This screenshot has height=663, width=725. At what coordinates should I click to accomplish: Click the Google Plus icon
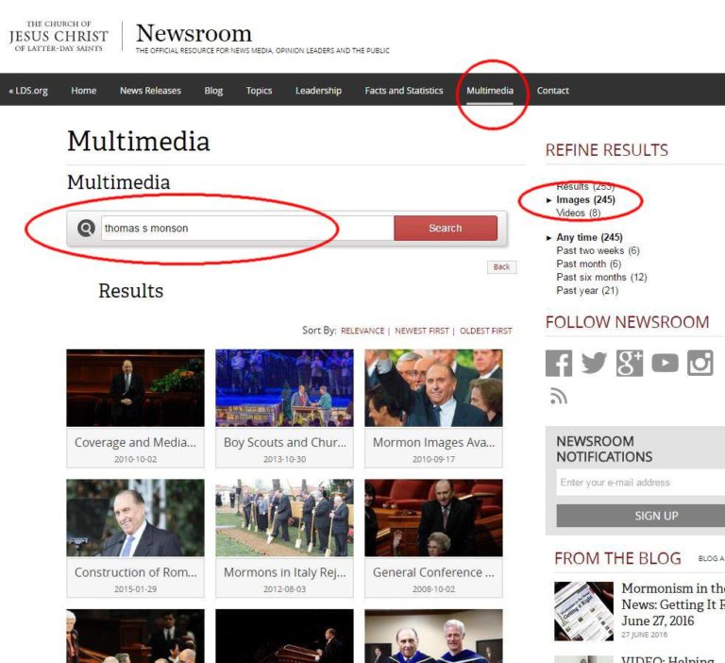630,364
